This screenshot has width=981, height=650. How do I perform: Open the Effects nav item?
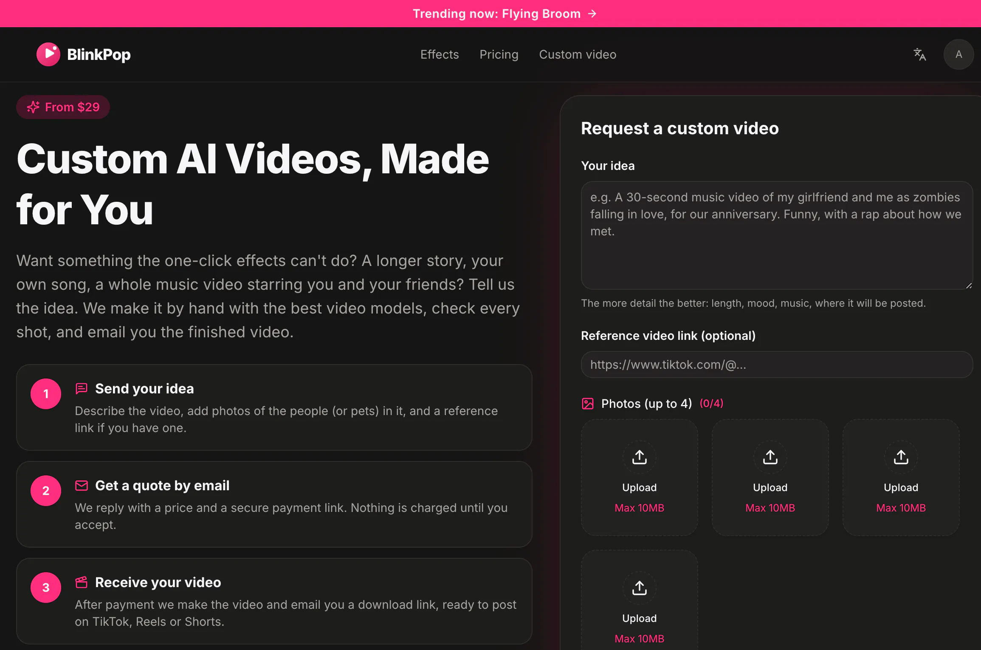(440, 54)
